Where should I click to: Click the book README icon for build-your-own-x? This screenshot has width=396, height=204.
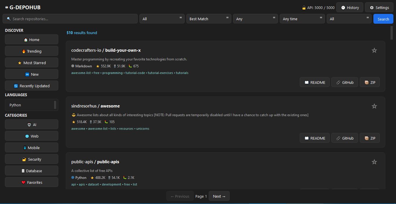[x=306, y=83]
